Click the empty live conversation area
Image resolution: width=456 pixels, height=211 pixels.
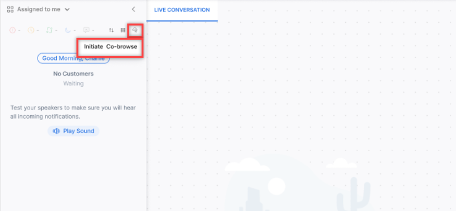click(301, 104)
